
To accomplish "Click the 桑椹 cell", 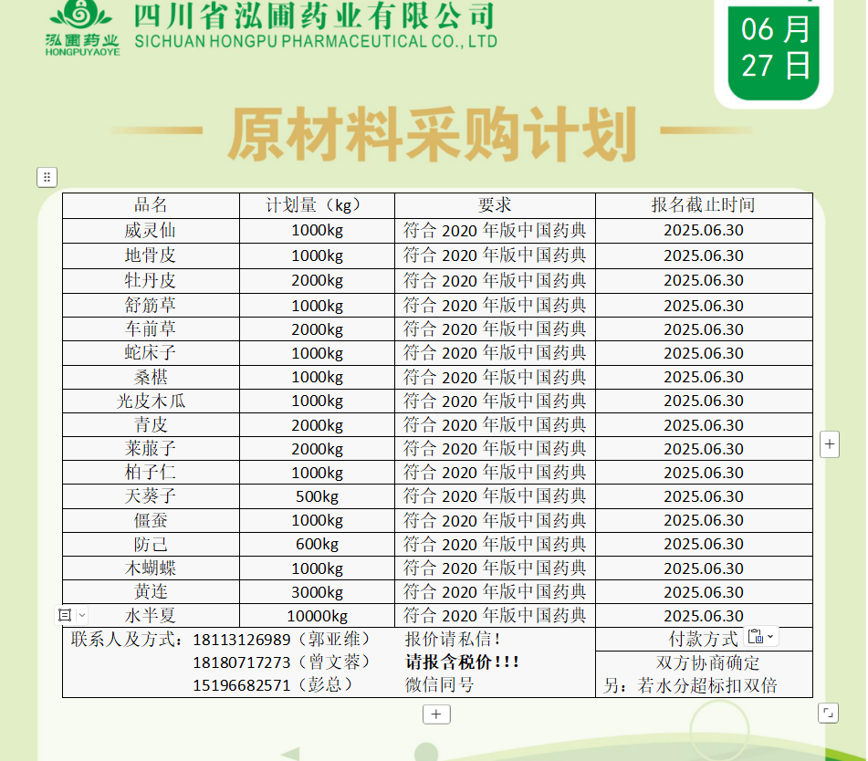I will (x=151, y=377).
